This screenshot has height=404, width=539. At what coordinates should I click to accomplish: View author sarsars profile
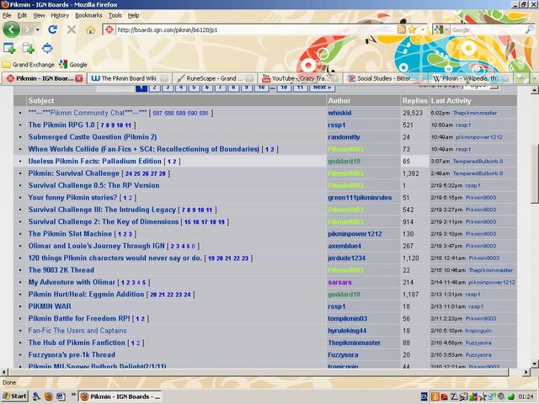339,283
